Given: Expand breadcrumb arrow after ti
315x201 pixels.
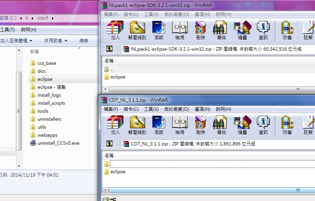Looking at the screenshot, I should [x=33, y=18].
